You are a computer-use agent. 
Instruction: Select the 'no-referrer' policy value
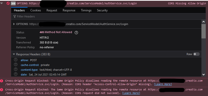[x=47, y=47]
